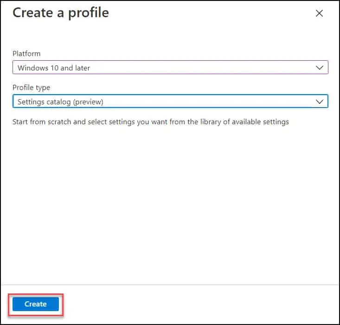Click the 'Profile type' field label
Viewport: 340px width, 325px height.
(32, 88)
